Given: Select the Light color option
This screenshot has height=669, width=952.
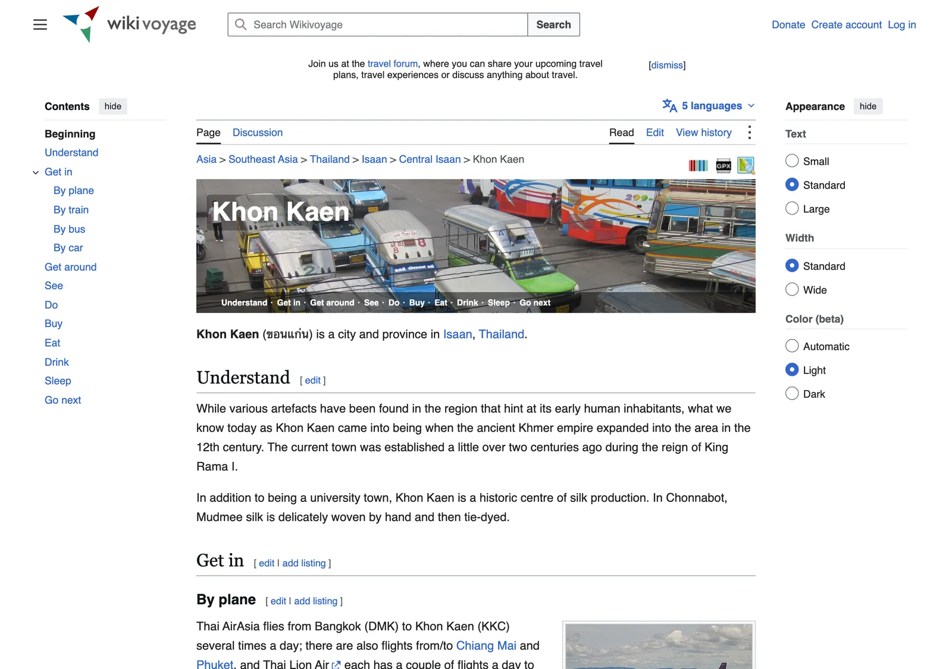Looking at the screenshot, I should tap(792, 369).
